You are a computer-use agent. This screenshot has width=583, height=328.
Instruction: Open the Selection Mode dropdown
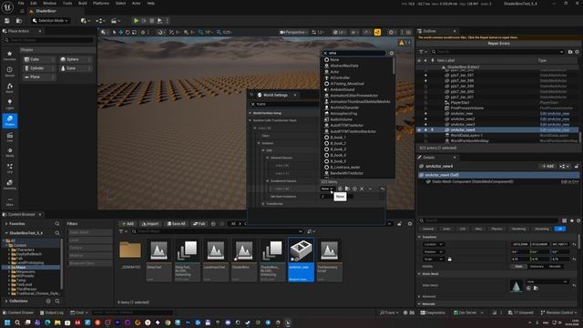(x=51, y=20)
